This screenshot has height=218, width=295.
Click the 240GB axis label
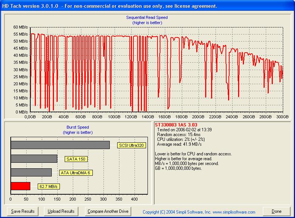(232, 117)
